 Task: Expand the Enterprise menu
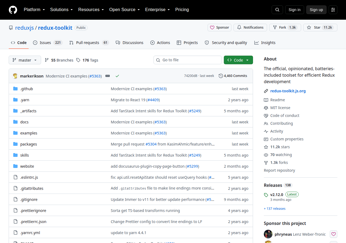click(x=158, y=10)
